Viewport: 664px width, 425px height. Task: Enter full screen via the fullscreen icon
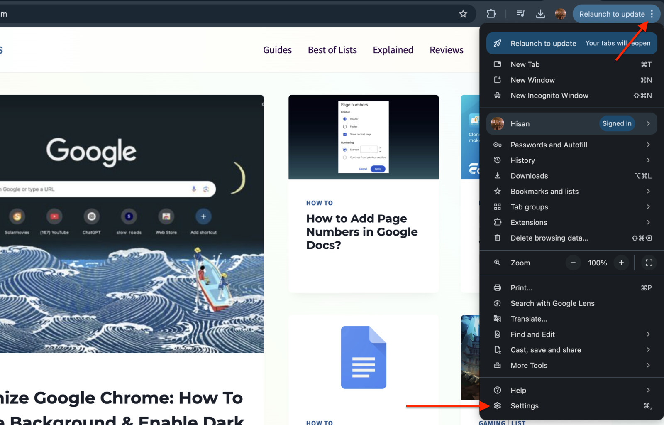point(649,263)
